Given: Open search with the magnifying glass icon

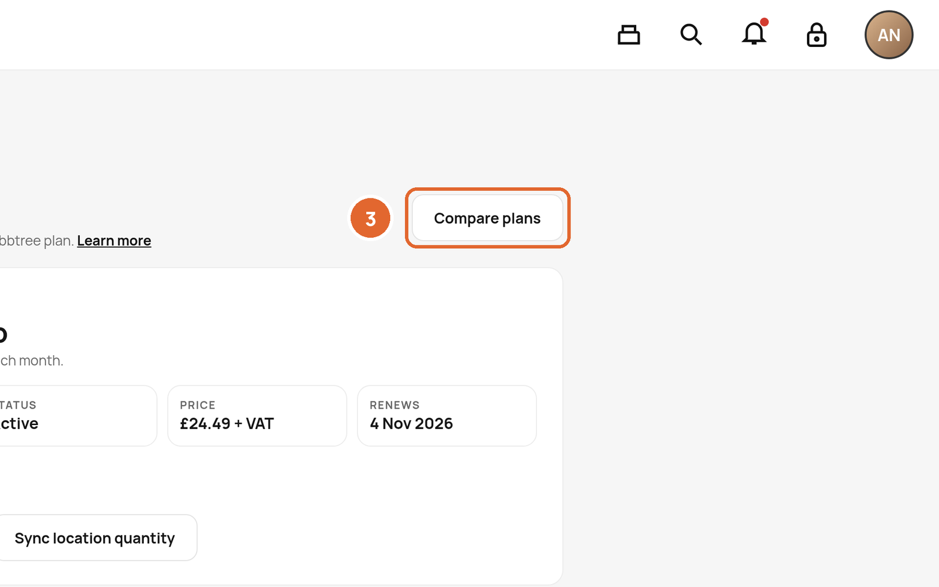Looking at the screenshot, I should 691,35.
